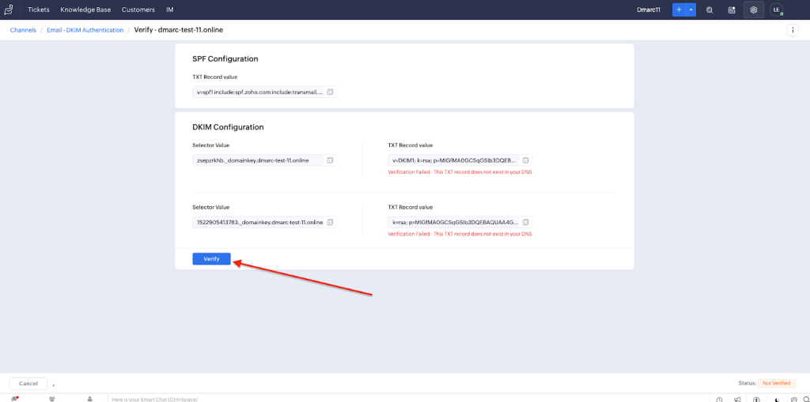The height and width of the screenshot is (402, 810).
Task: Open the Tickets tab
Action: click(x=38, y=9)
